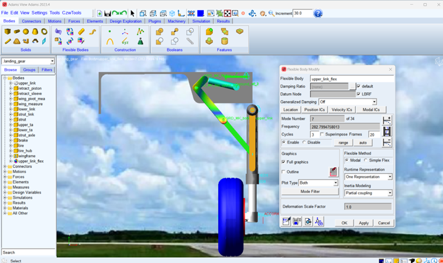This screenshot has width=443, height=263.
Task: Select the Simple Flex radio button
Action: [366, 160]
